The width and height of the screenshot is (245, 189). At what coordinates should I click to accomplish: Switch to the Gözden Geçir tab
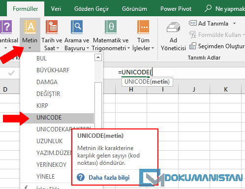[x=92, y=9]
